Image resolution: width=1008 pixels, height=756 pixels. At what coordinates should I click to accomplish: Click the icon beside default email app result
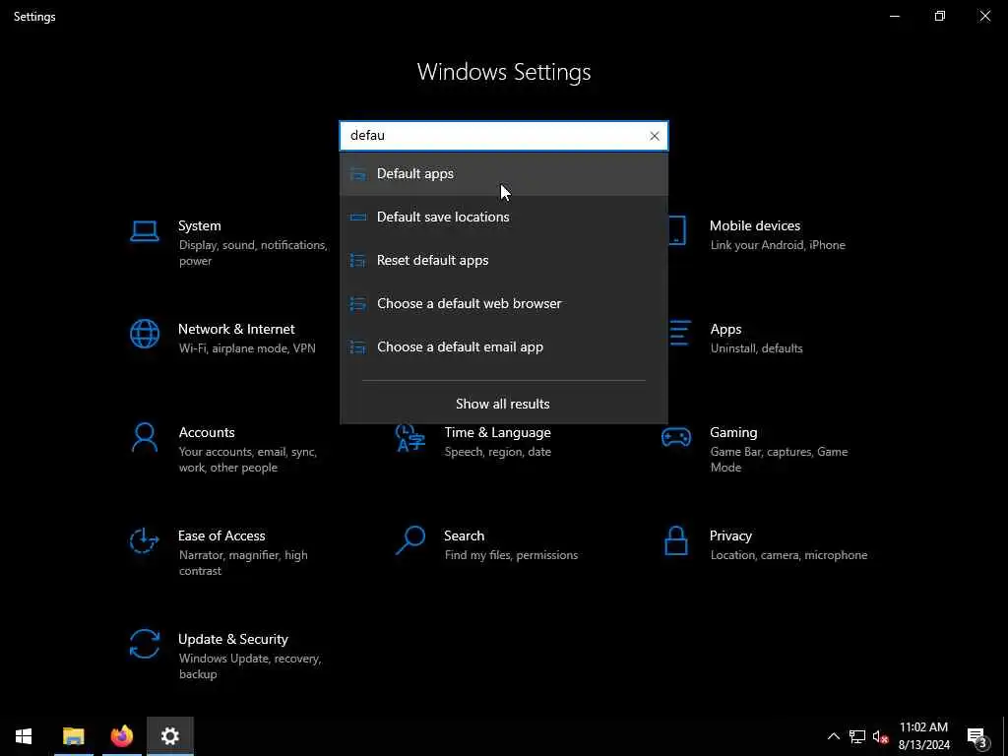[358, 347]
